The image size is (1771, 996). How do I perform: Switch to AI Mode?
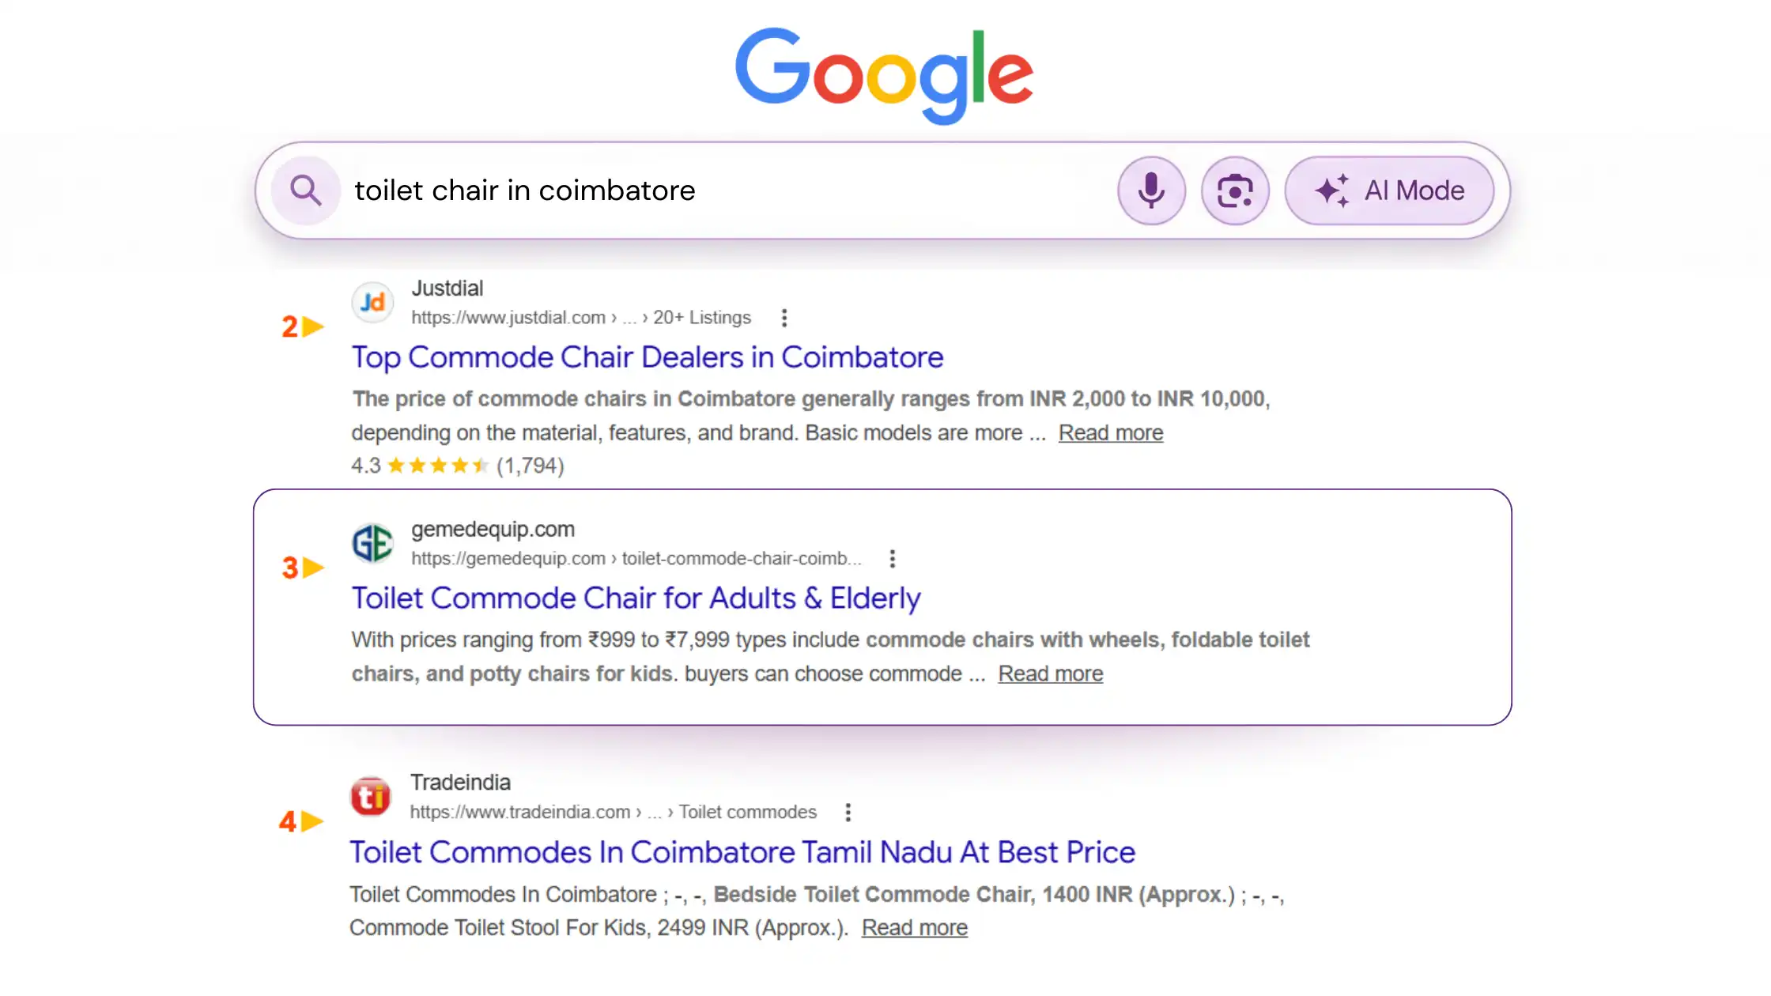point(1389,191)
